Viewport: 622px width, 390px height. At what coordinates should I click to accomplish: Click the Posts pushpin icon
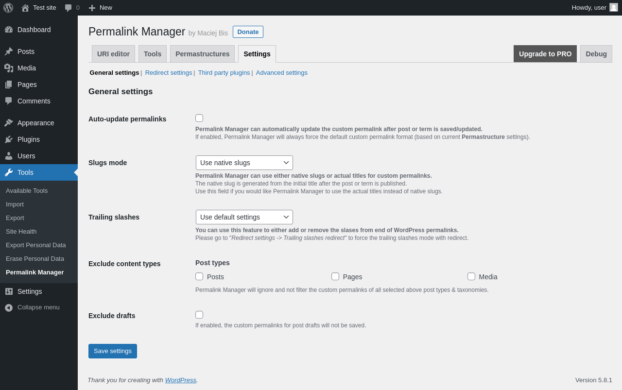pyautogui.click(x=9, y=51)
